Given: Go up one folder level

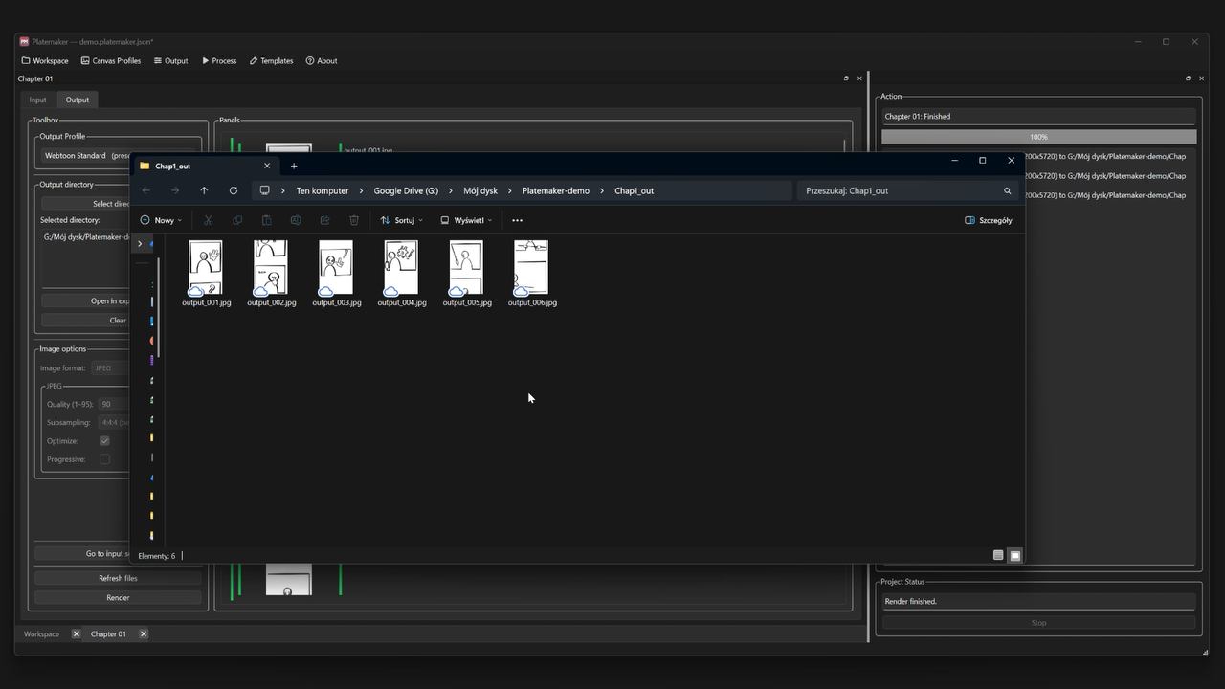Looking at the screenshot, I should [x=204, y=190].
